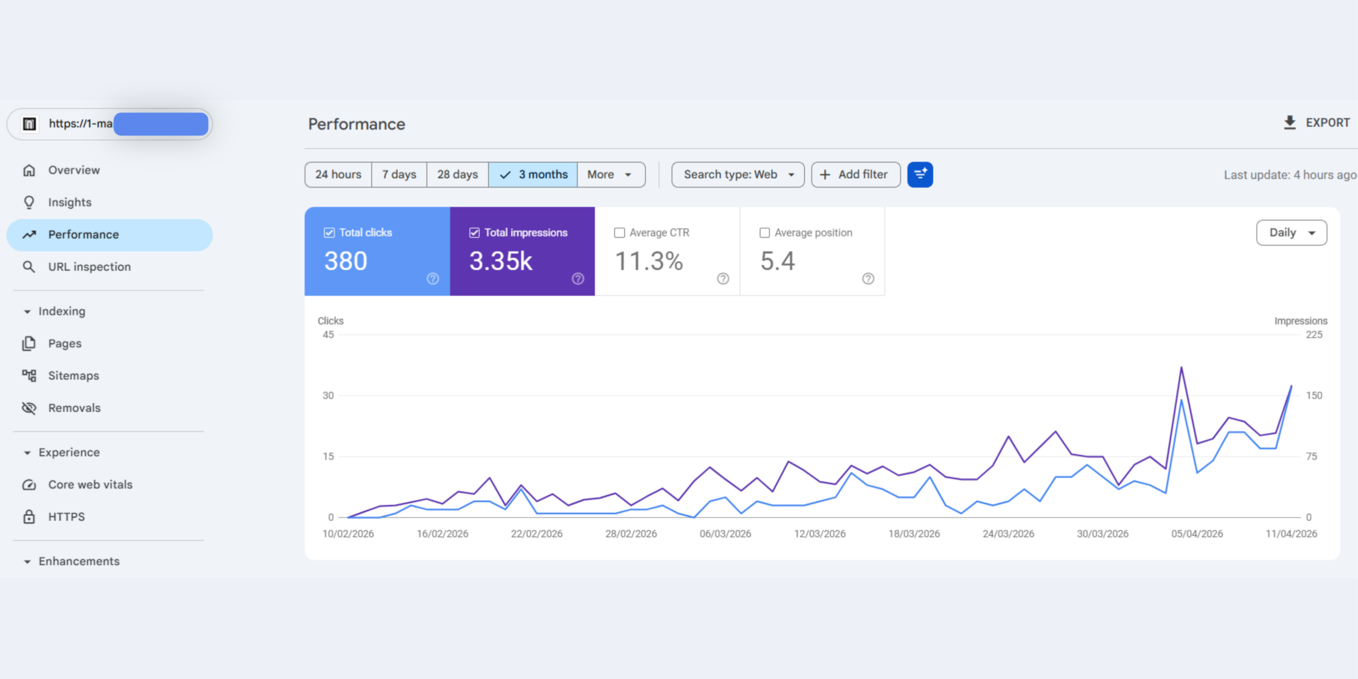Screen dimensions: 1358x679
Task: Click the Add filter button
Action: (x=856, y=175)
